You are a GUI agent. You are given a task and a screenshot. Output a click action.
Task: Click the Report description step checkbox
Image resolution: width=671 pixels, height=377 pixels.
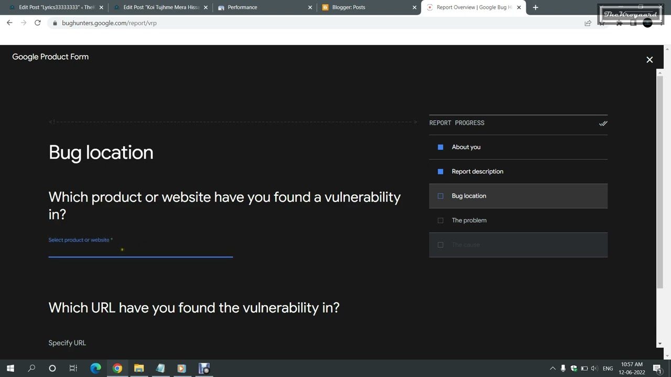440,172
